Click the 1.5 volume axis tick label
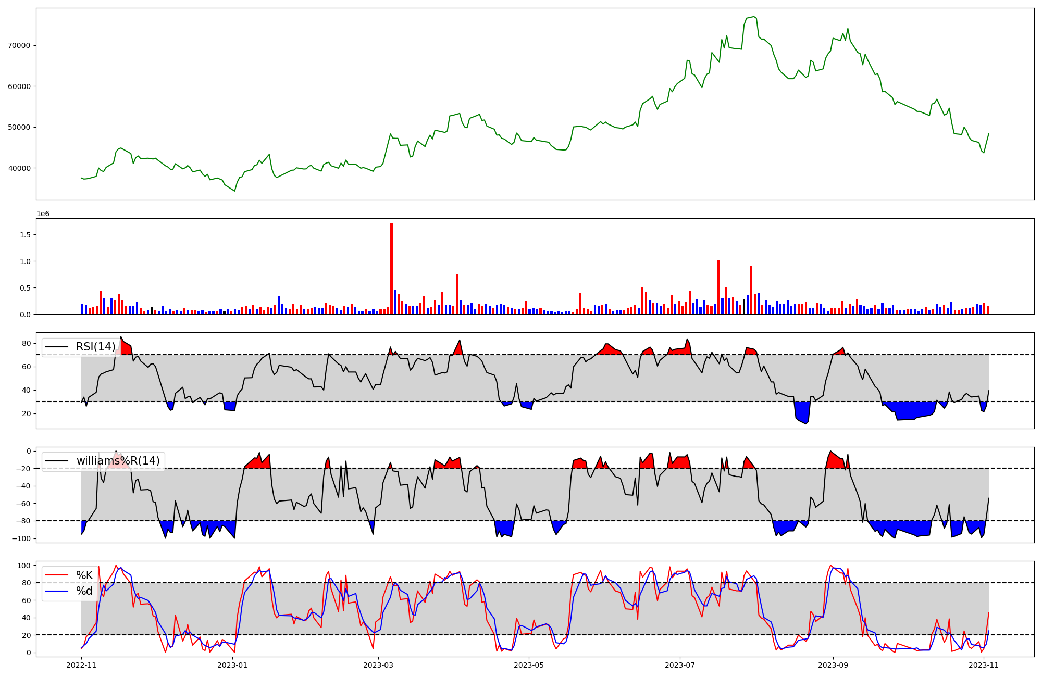Viewport: 1042px width, 677px height. [x=26, y=235]
